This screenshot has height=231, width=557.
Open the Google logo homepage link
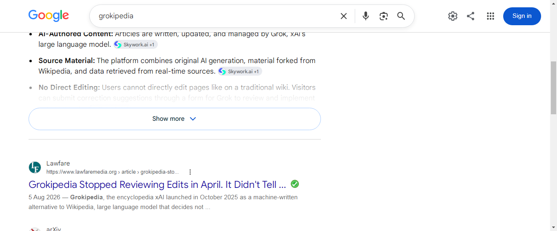[49, 16]
